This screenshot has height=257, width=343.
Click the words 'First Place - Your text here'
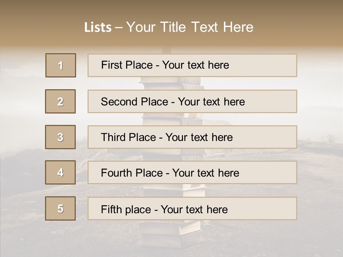click(165, 65)
